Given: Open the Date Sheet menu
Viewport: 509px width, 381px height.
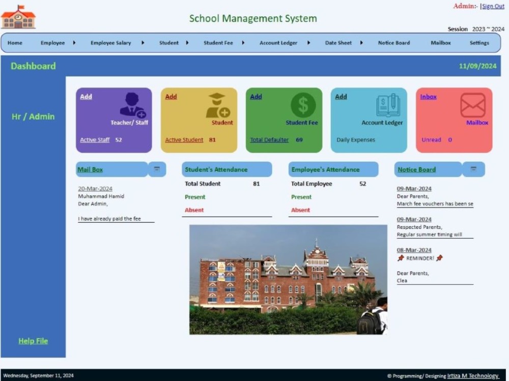Looking at the screenshot, I should click(338, 43).
